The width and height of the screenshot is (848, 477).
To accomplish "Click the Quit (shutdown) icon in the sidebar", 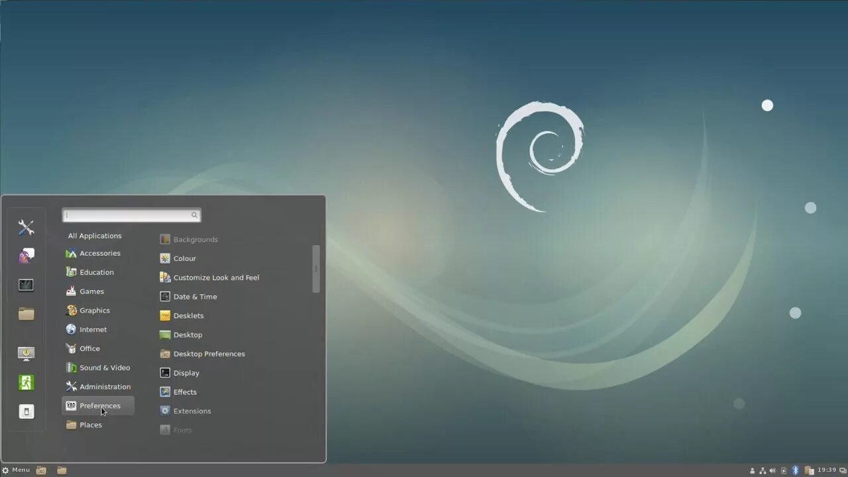I will [x=26, y=411].
